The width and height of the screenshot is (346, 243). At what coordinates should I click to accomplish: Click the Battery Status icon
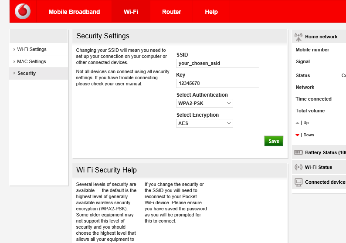coord(299,152)
